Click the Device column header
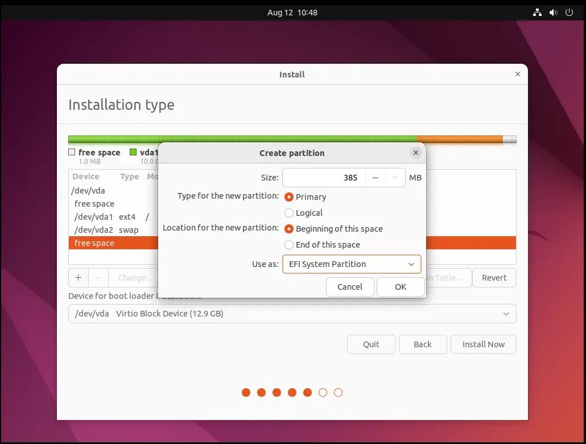 [85, 176]
